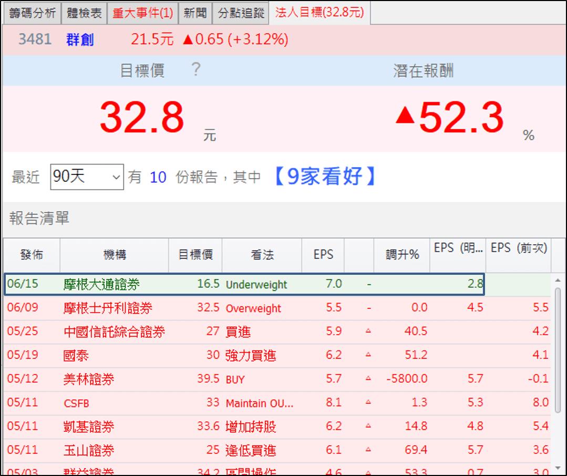Image resolution: width=567 pixels, height=476 pixels.
Task: Switch to the 籌碼分析 tab
Action: point(32,13)
